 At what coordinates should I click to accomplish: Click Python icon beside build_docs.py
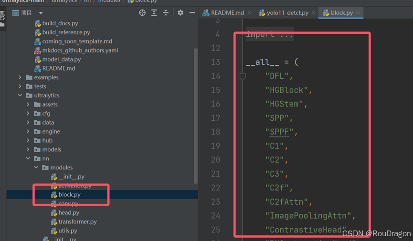tap(38, 23)
